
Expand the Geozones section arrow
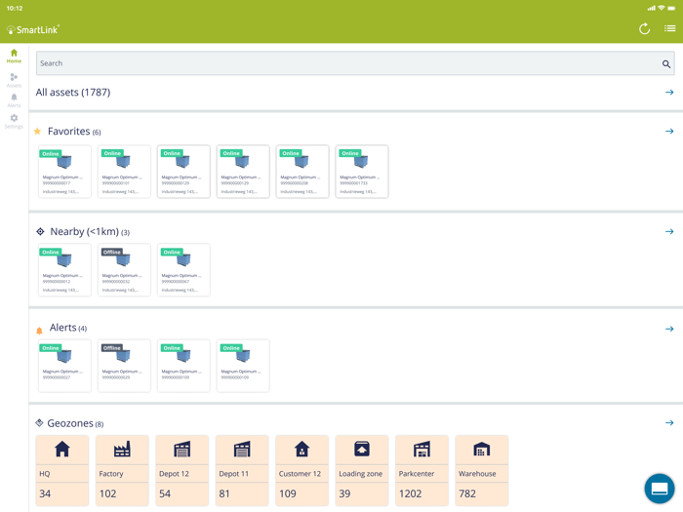[669, 422]
